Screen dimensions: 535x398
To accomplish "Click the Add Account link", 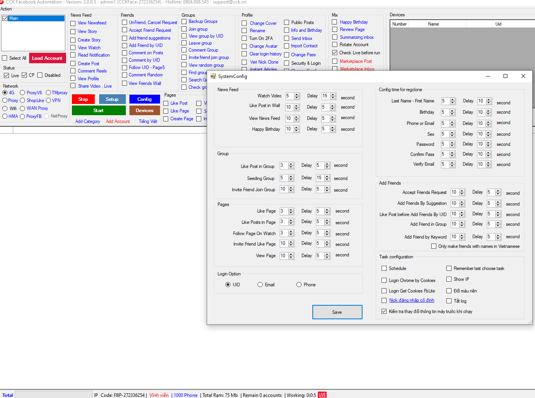I will 118,121.
